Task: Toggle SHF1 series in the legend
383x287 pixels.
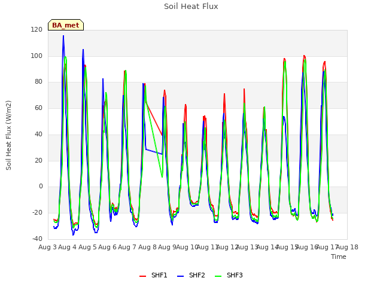Action: 153,275
